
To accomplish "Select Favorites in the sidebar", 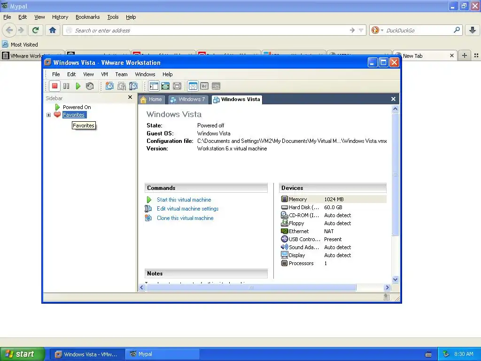I will [74, 115].
